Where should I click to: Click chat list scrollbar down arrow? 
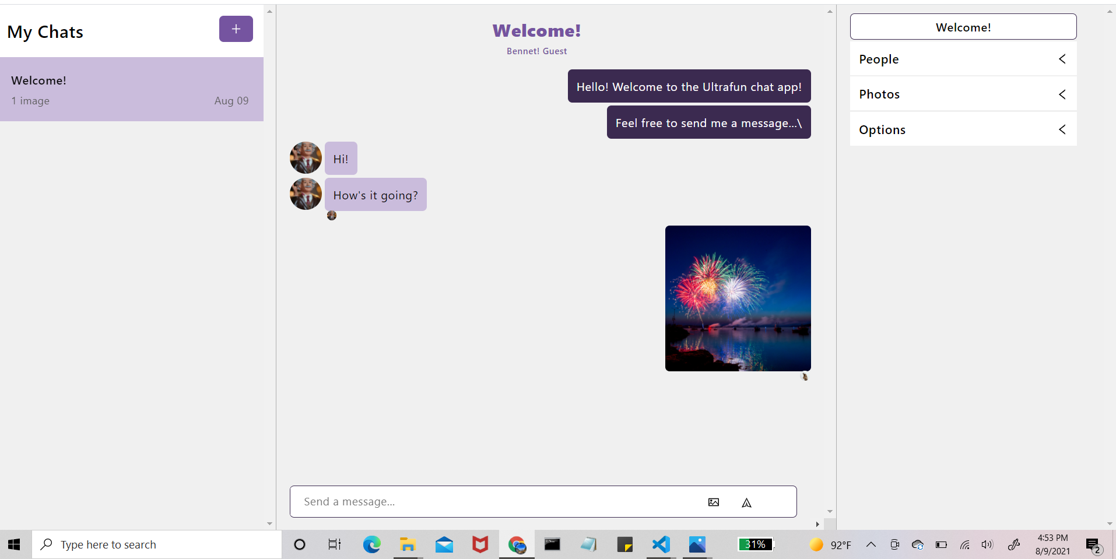point(269,523)
